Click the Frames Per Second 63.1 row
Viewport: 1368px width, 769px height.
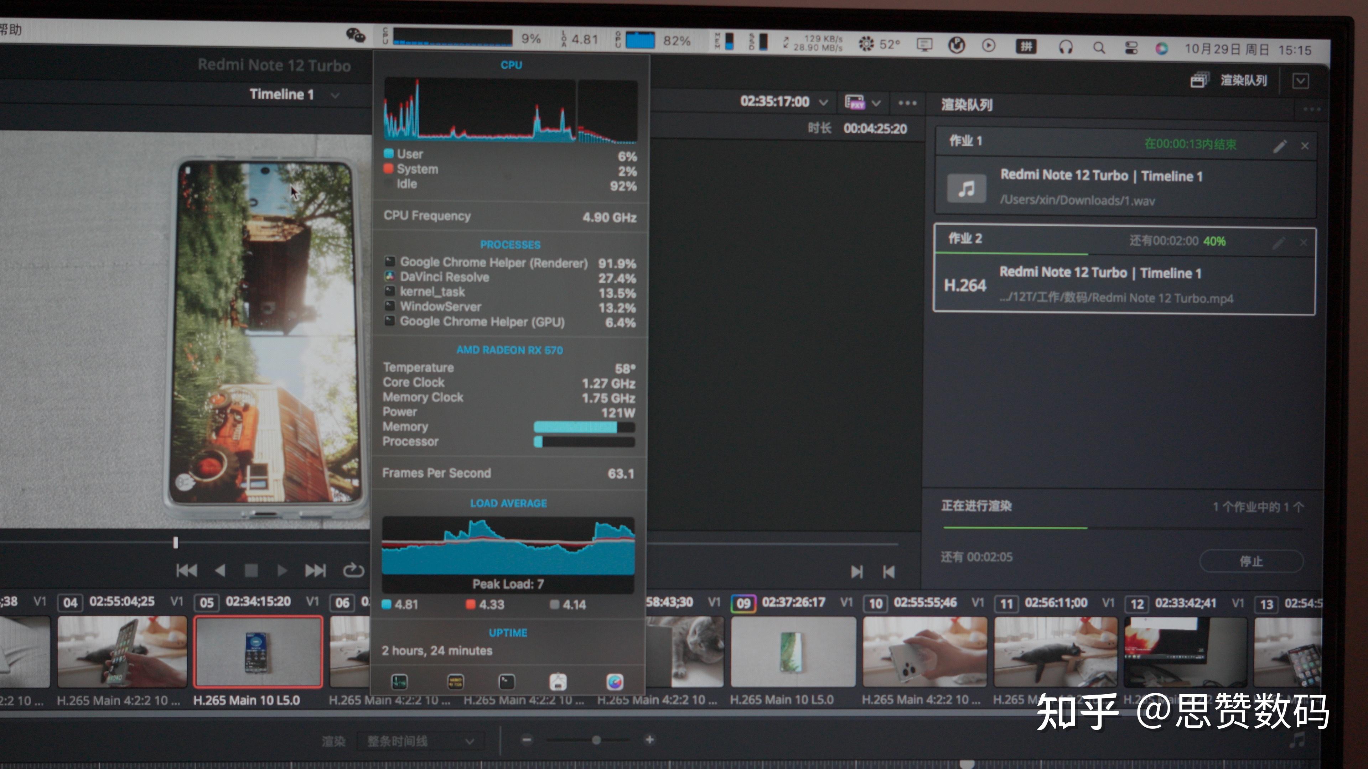click(x=509, y=473)
